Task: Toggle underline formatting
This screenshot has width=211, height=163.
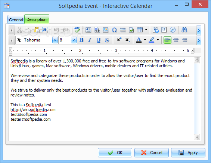Action: (98, 40)
